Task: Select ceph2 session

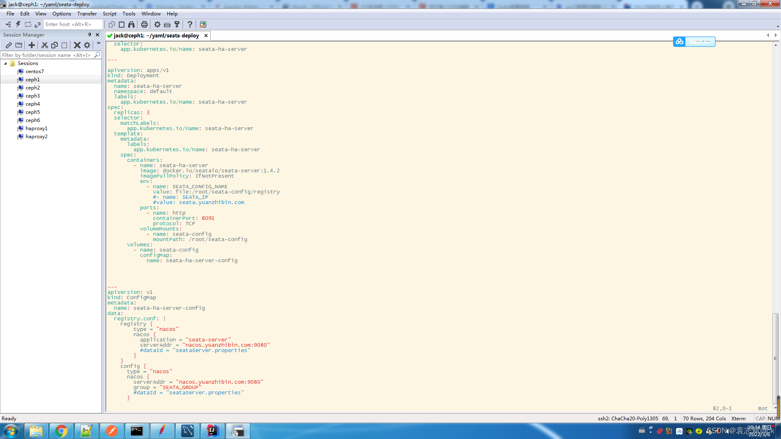Action: tap(33, 88)
